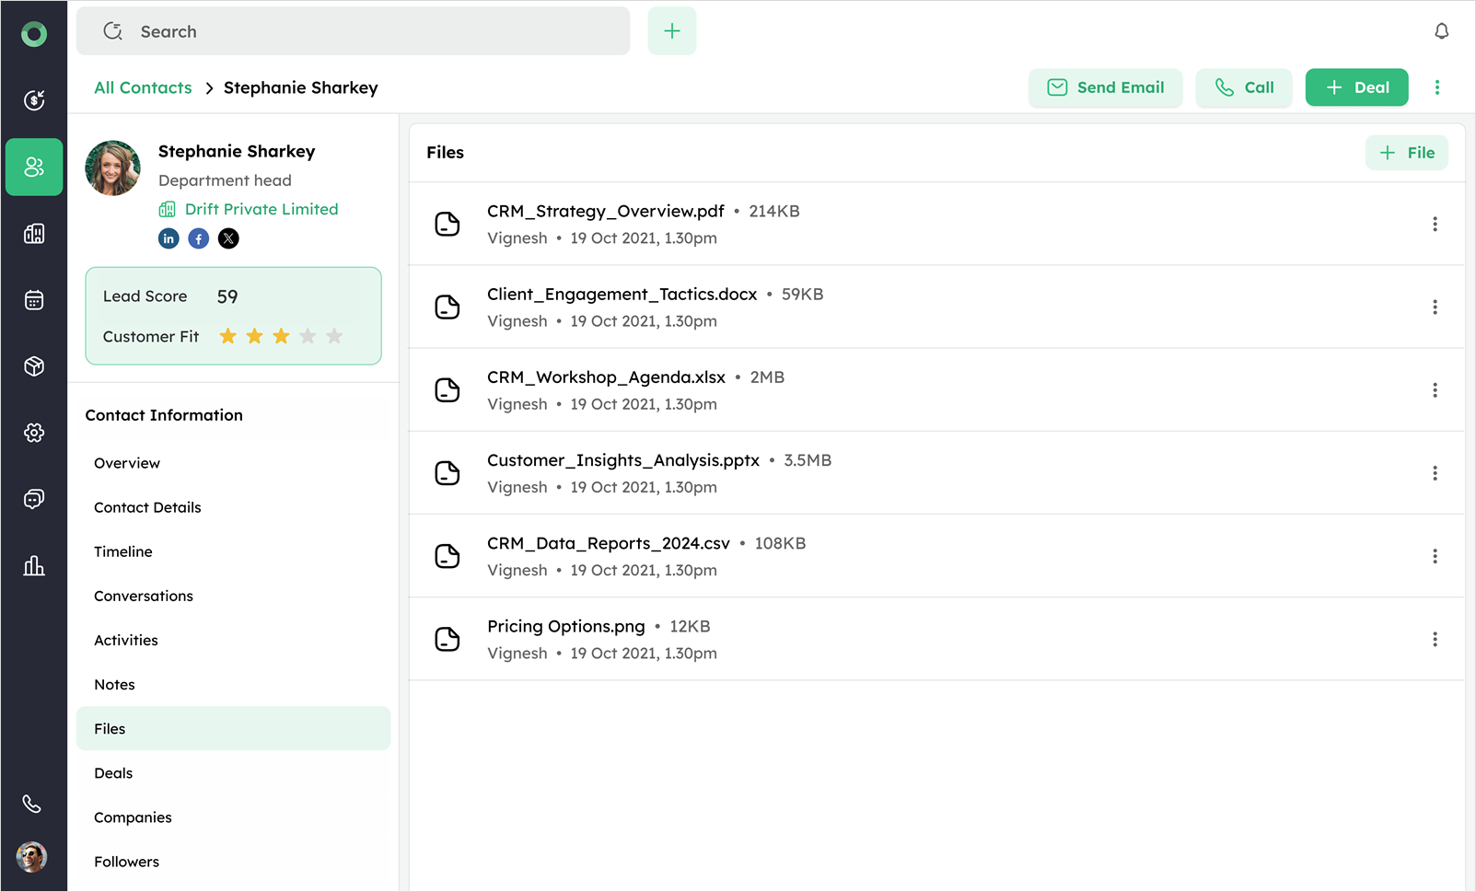The image size is (1476, 892).
Task: Navigate back to All Contacts
Action: (x=143, y=87)
